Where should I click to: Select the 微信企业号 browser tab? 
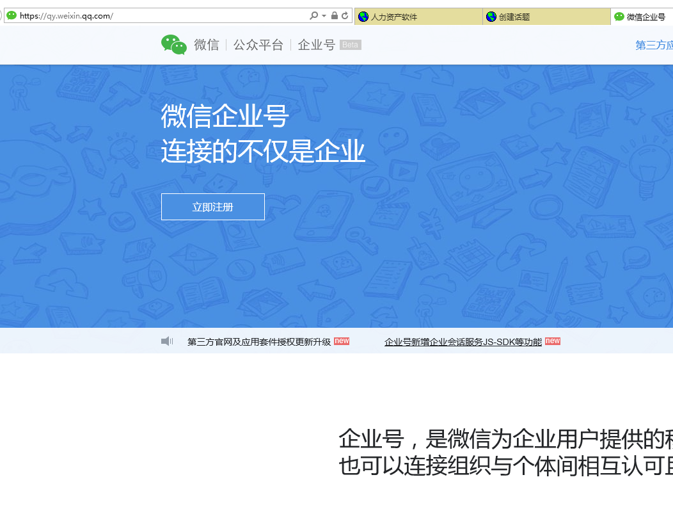[642, 17]
